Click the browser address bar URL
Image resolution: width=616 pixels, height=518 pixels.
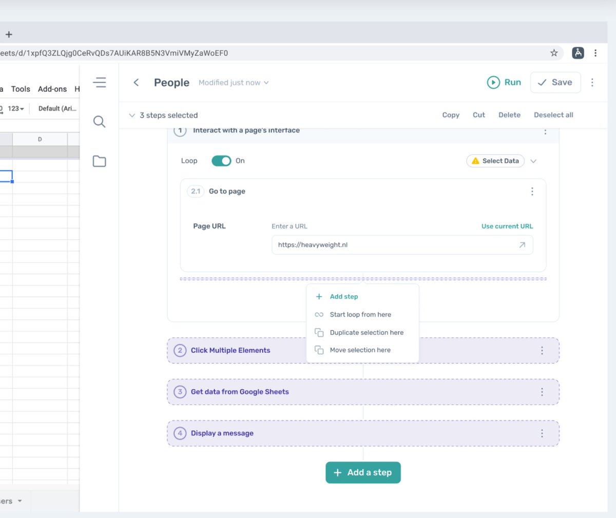[114, 53]
